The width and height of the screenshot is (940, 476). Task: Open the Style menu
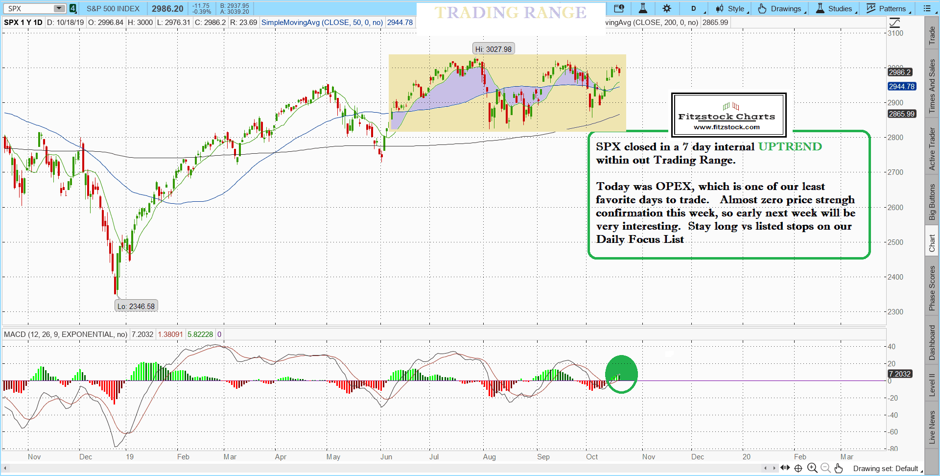tap(732, 8)
